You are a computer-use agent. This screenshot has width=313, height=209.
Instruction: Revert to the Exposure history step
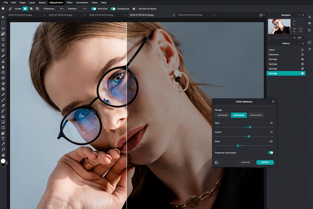pos(286,55)
